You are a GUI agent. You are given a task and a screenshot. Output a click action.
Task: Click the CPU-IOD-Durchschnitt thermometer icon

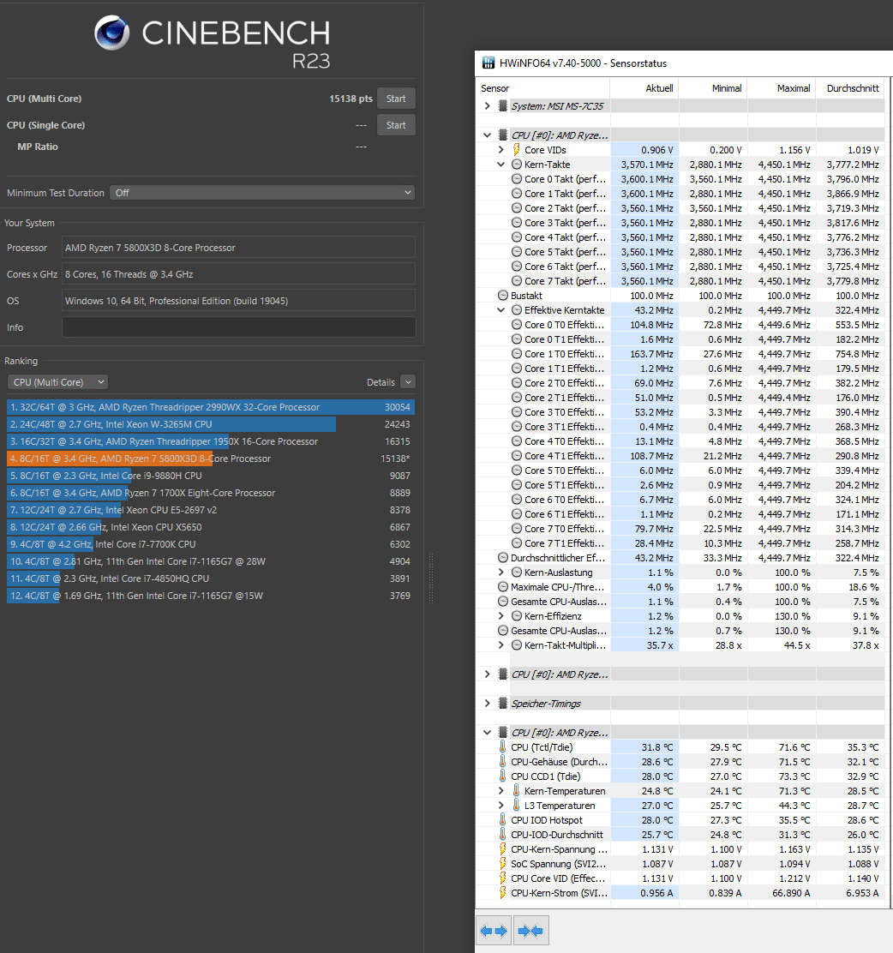point(503,835)
